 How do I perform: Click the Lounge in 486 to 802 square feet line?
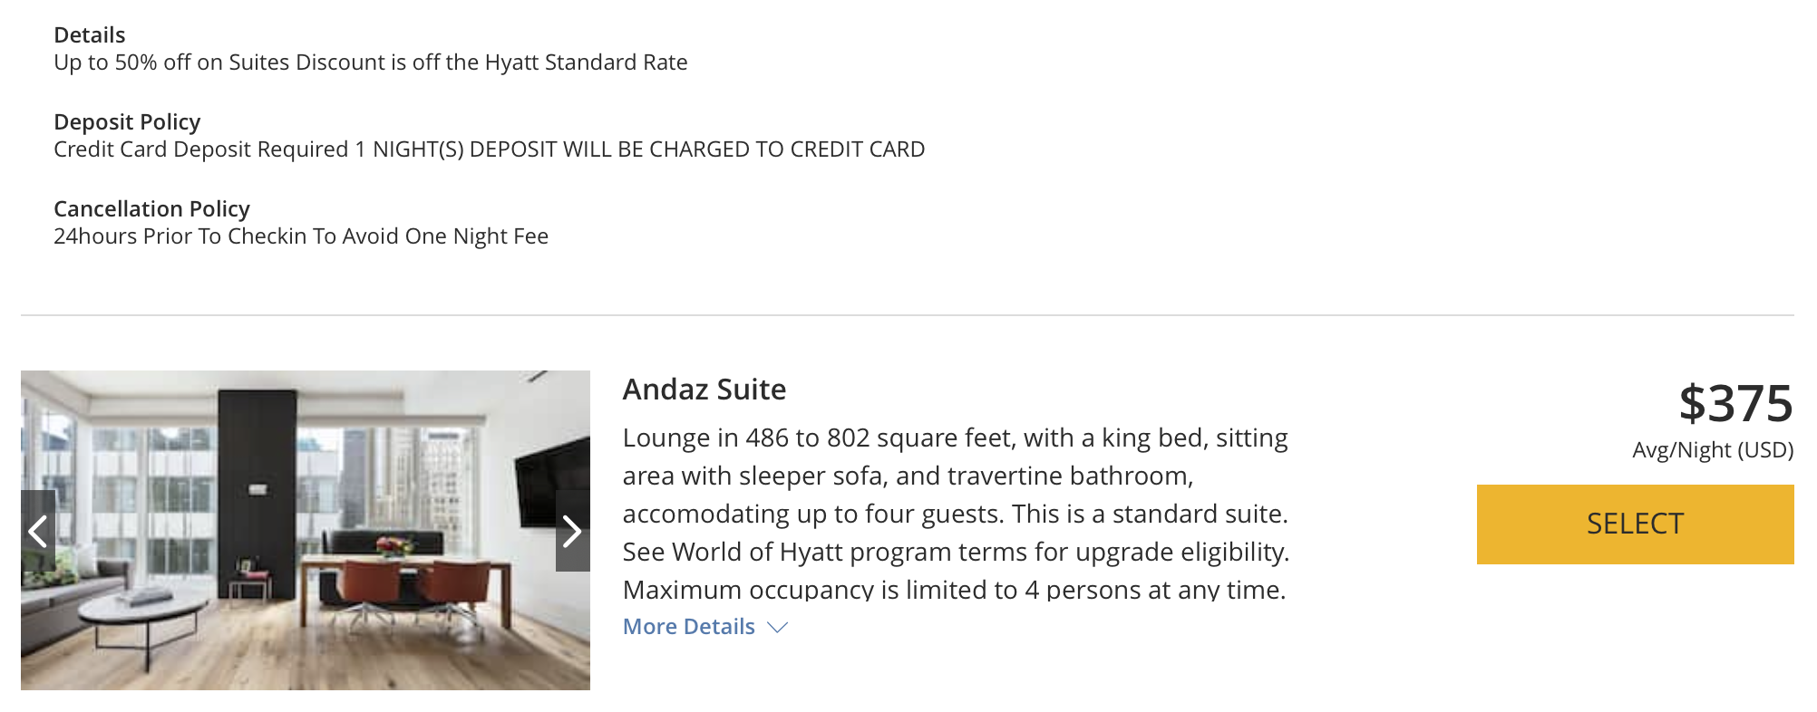point(955,438)
